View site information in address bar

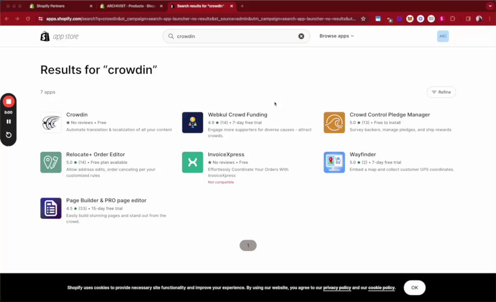click(40, 19)
